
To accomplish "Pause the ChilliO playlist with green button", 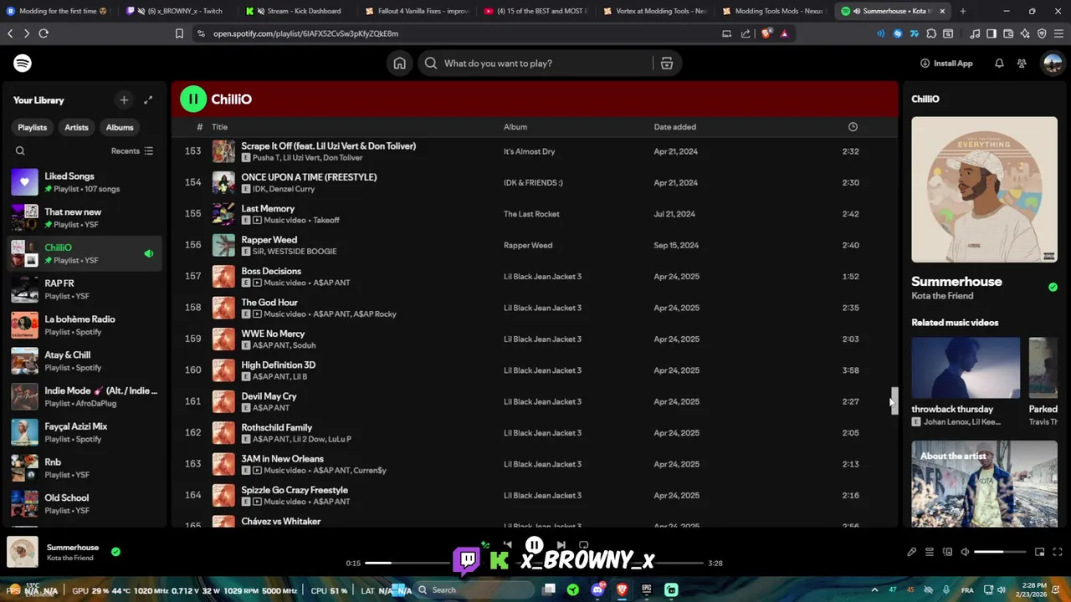I will pos(193,99).
